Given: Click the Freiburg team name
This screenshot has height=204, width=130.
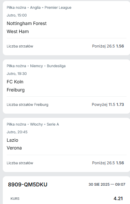Looking at the screenshot, I should coord(16,90).
